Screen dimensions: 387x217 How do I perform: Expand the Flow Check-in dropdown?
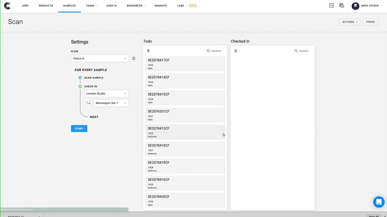[99, 59]
